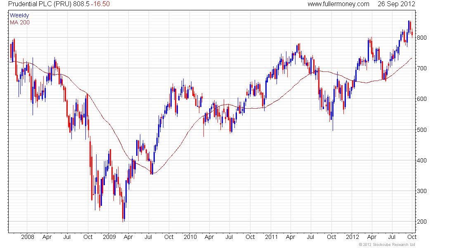This screenshot has height=248, width=454.
Task: Click the 300 price axis label
Action: click(421, 191)
